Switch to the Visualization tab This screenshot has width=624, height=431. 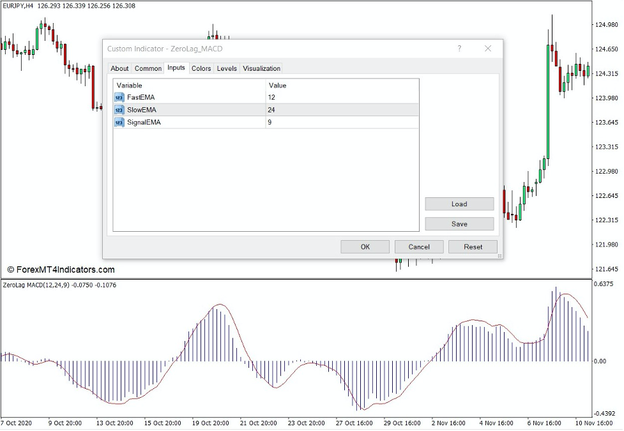point(261,68)
